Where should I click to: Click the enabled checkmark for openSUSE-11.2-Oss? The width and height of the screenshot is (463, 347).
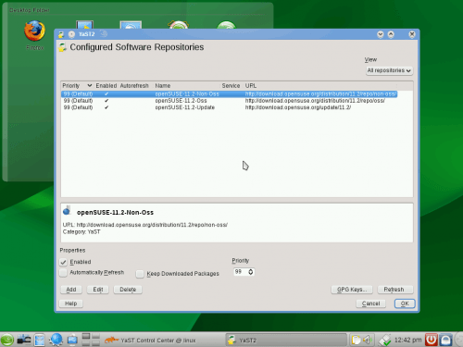[x=106, y=101]
